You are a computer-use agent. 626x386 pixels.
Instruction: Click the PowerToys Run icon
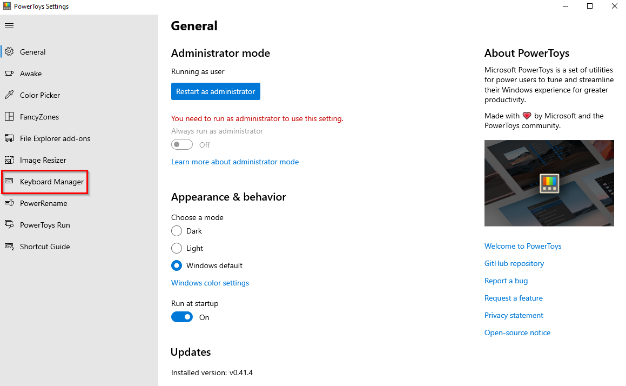tap(9, 225)
